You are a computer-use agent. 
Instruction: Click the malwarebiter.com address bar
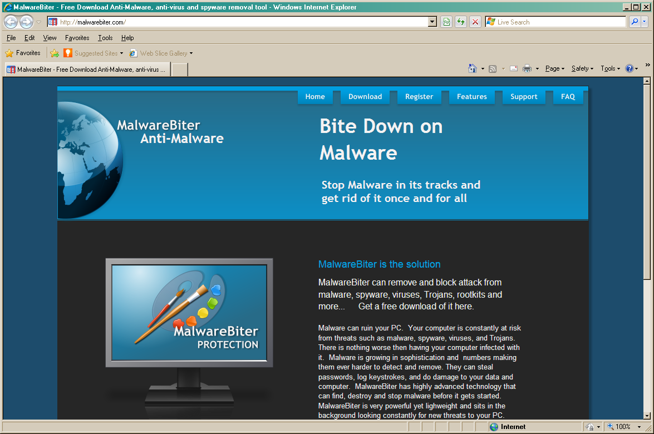238,22
